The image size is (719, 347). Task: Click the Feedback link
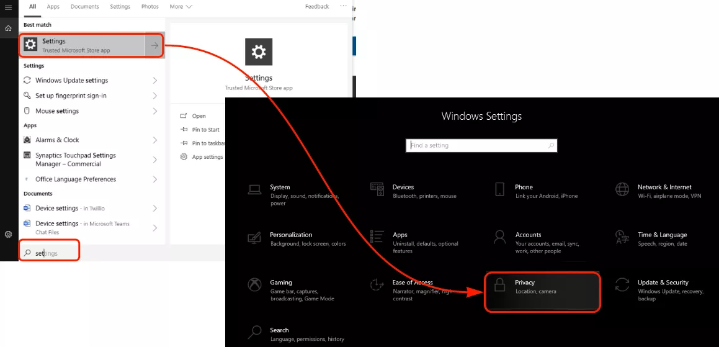317,7
